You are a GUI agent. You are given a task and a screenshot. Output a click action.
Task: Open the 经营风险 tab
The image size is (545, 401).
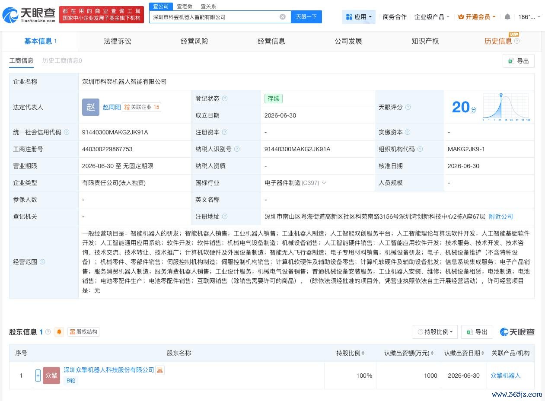(x=194, y=41)
